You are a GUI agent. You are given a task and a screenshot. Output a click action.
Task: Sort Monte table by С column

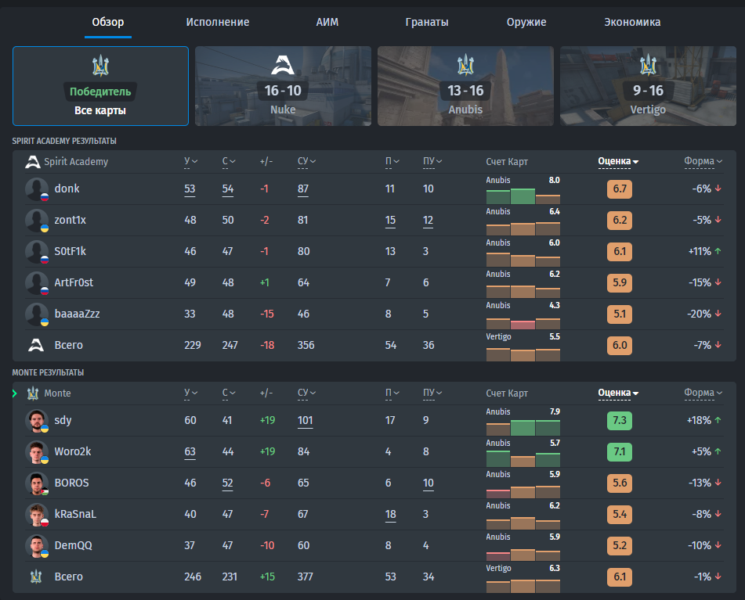pyautogui.click(x=229, y=393)
